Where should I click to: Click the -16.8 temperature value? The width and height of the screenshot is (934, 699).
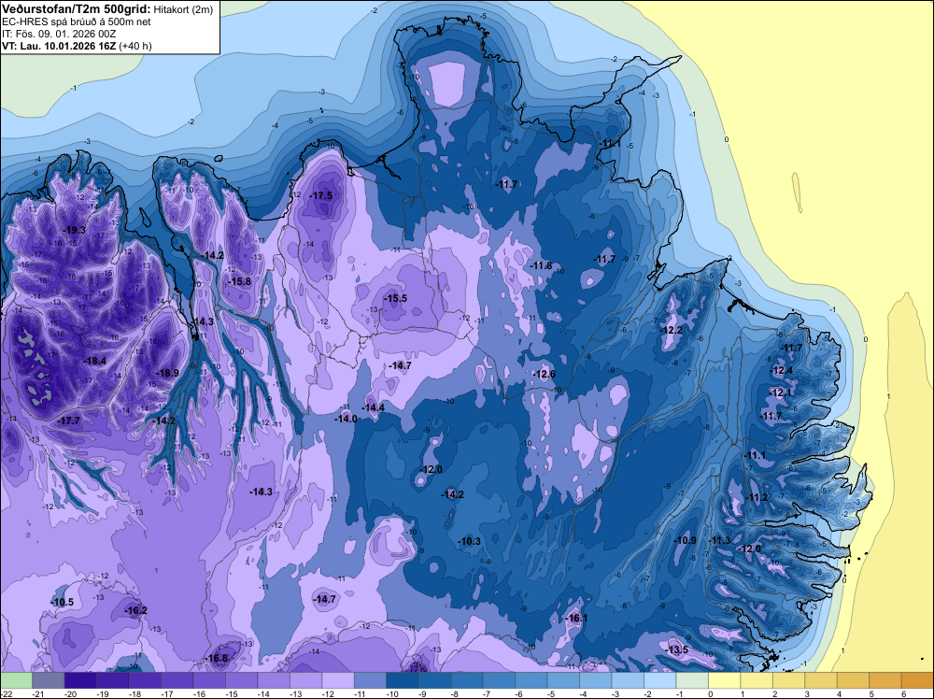(x=217, y=658)
